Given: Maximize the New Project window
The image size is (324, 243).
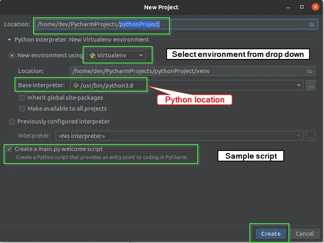Looking at the screenshot, I should tap(302, 7).
